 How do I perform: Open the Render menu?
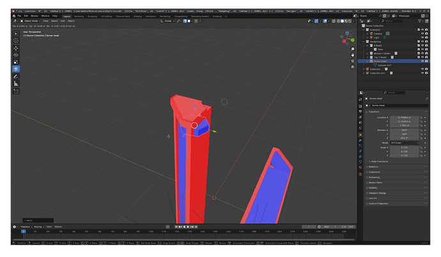tap(35, 16)
